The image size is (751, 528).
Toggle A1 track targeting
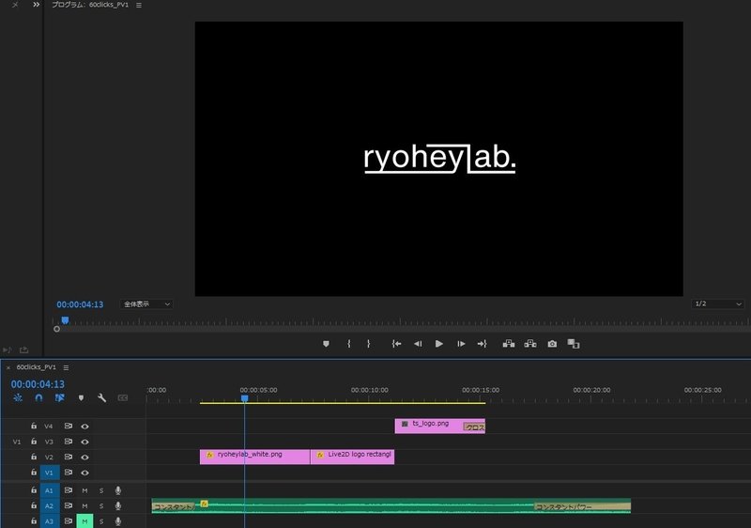50,490
